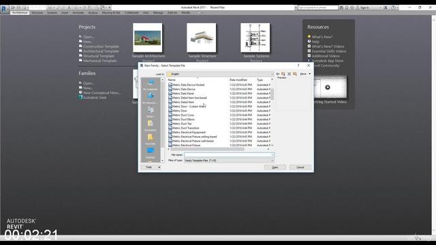Create a new folder in dialog toolbar
Image resolution: width=436 pixels, height=245 pixels.
(295, 74)
